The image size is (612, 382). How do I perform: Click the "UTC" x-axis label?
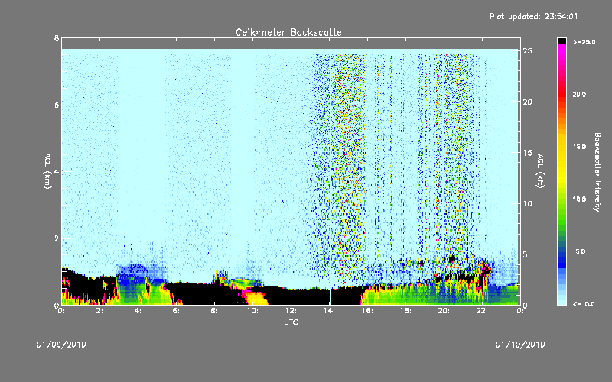291,322
